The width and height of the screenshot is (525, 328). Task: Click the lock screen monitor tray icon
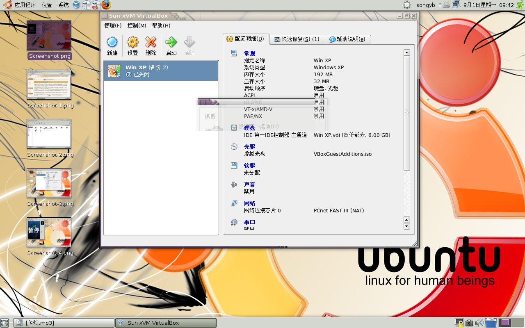coord(459,323)
